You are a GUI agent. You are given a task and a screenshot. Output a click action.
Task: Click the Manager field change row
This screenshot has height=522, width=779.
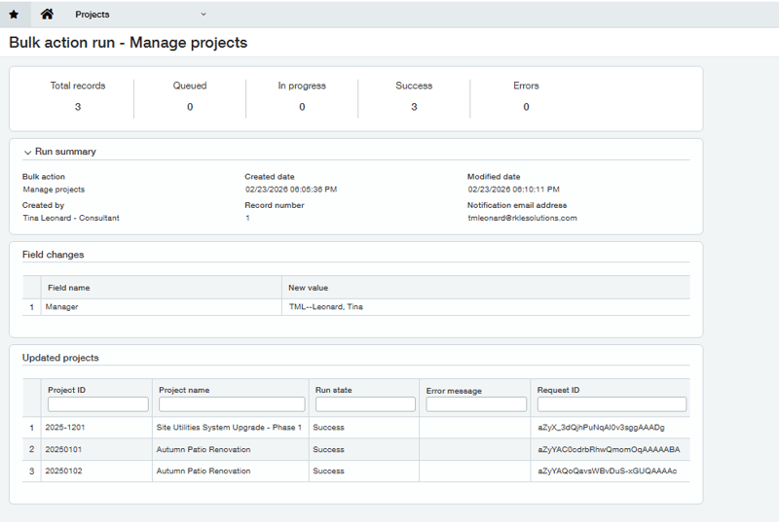click(x=61, y=307)
